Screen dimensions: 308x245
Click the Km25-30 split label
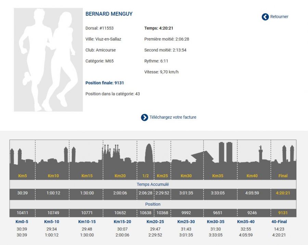click(x=186, y=222)
